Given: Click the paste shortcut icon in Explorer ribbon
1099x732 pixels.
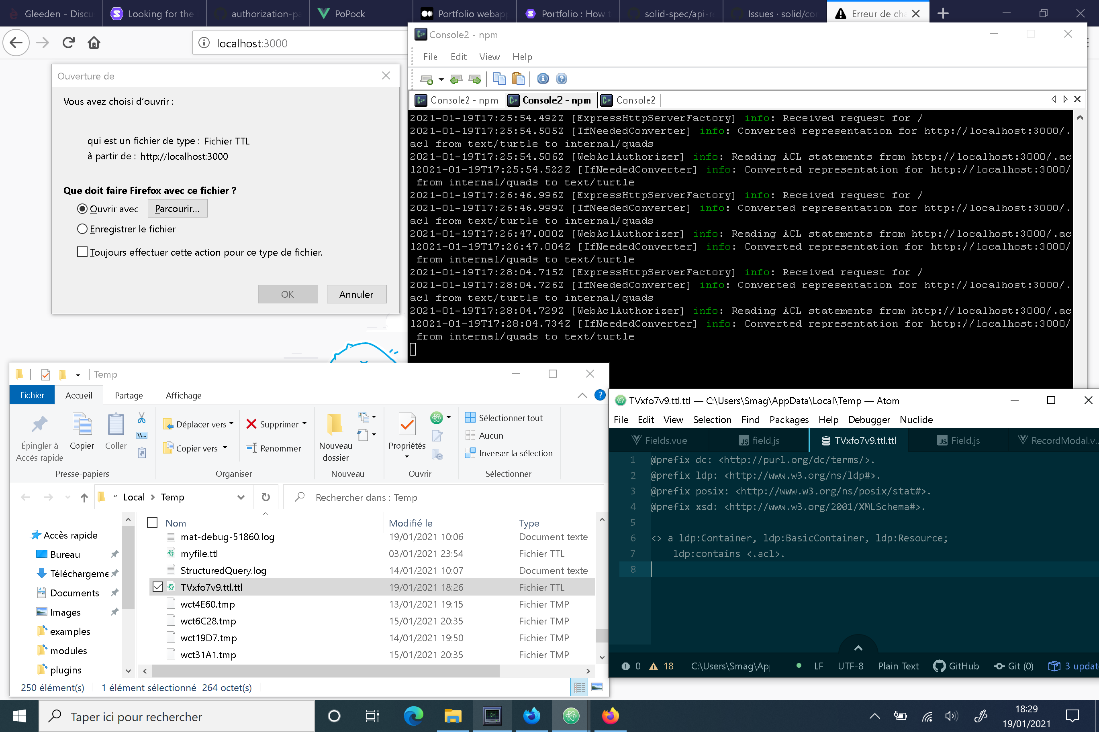Looking at the screenshot, I should point(141,453).
